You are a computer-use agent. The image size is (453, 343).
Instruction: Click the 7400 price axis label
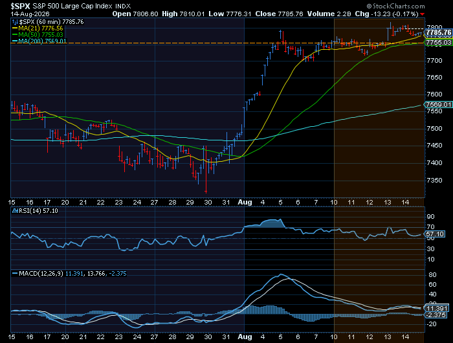point(434,163)
